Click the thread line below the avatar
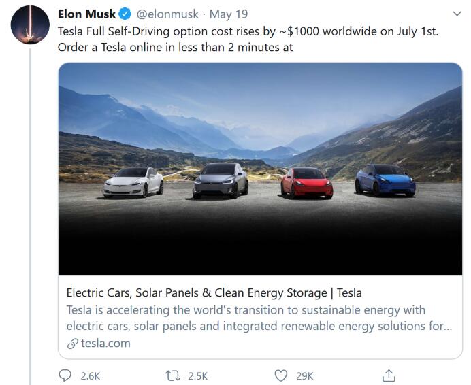The image size is (471, 385). click(x=30, y=216)
